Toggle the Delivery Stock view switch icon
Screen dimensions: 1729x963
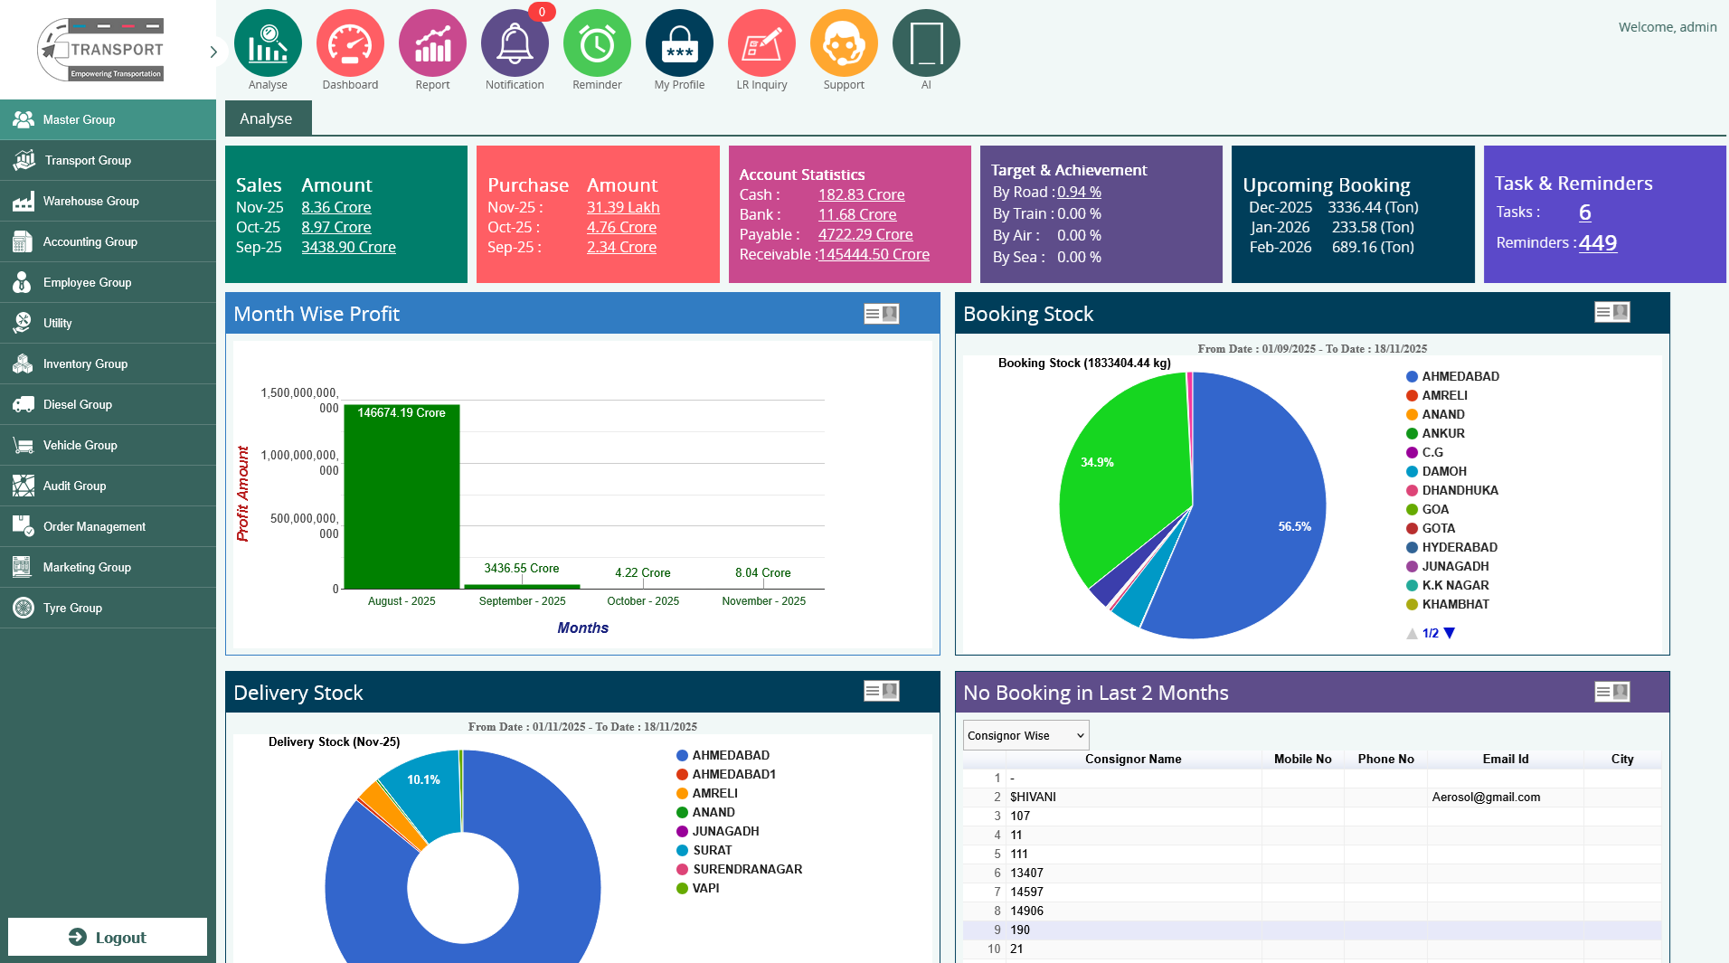pos(881,691)
